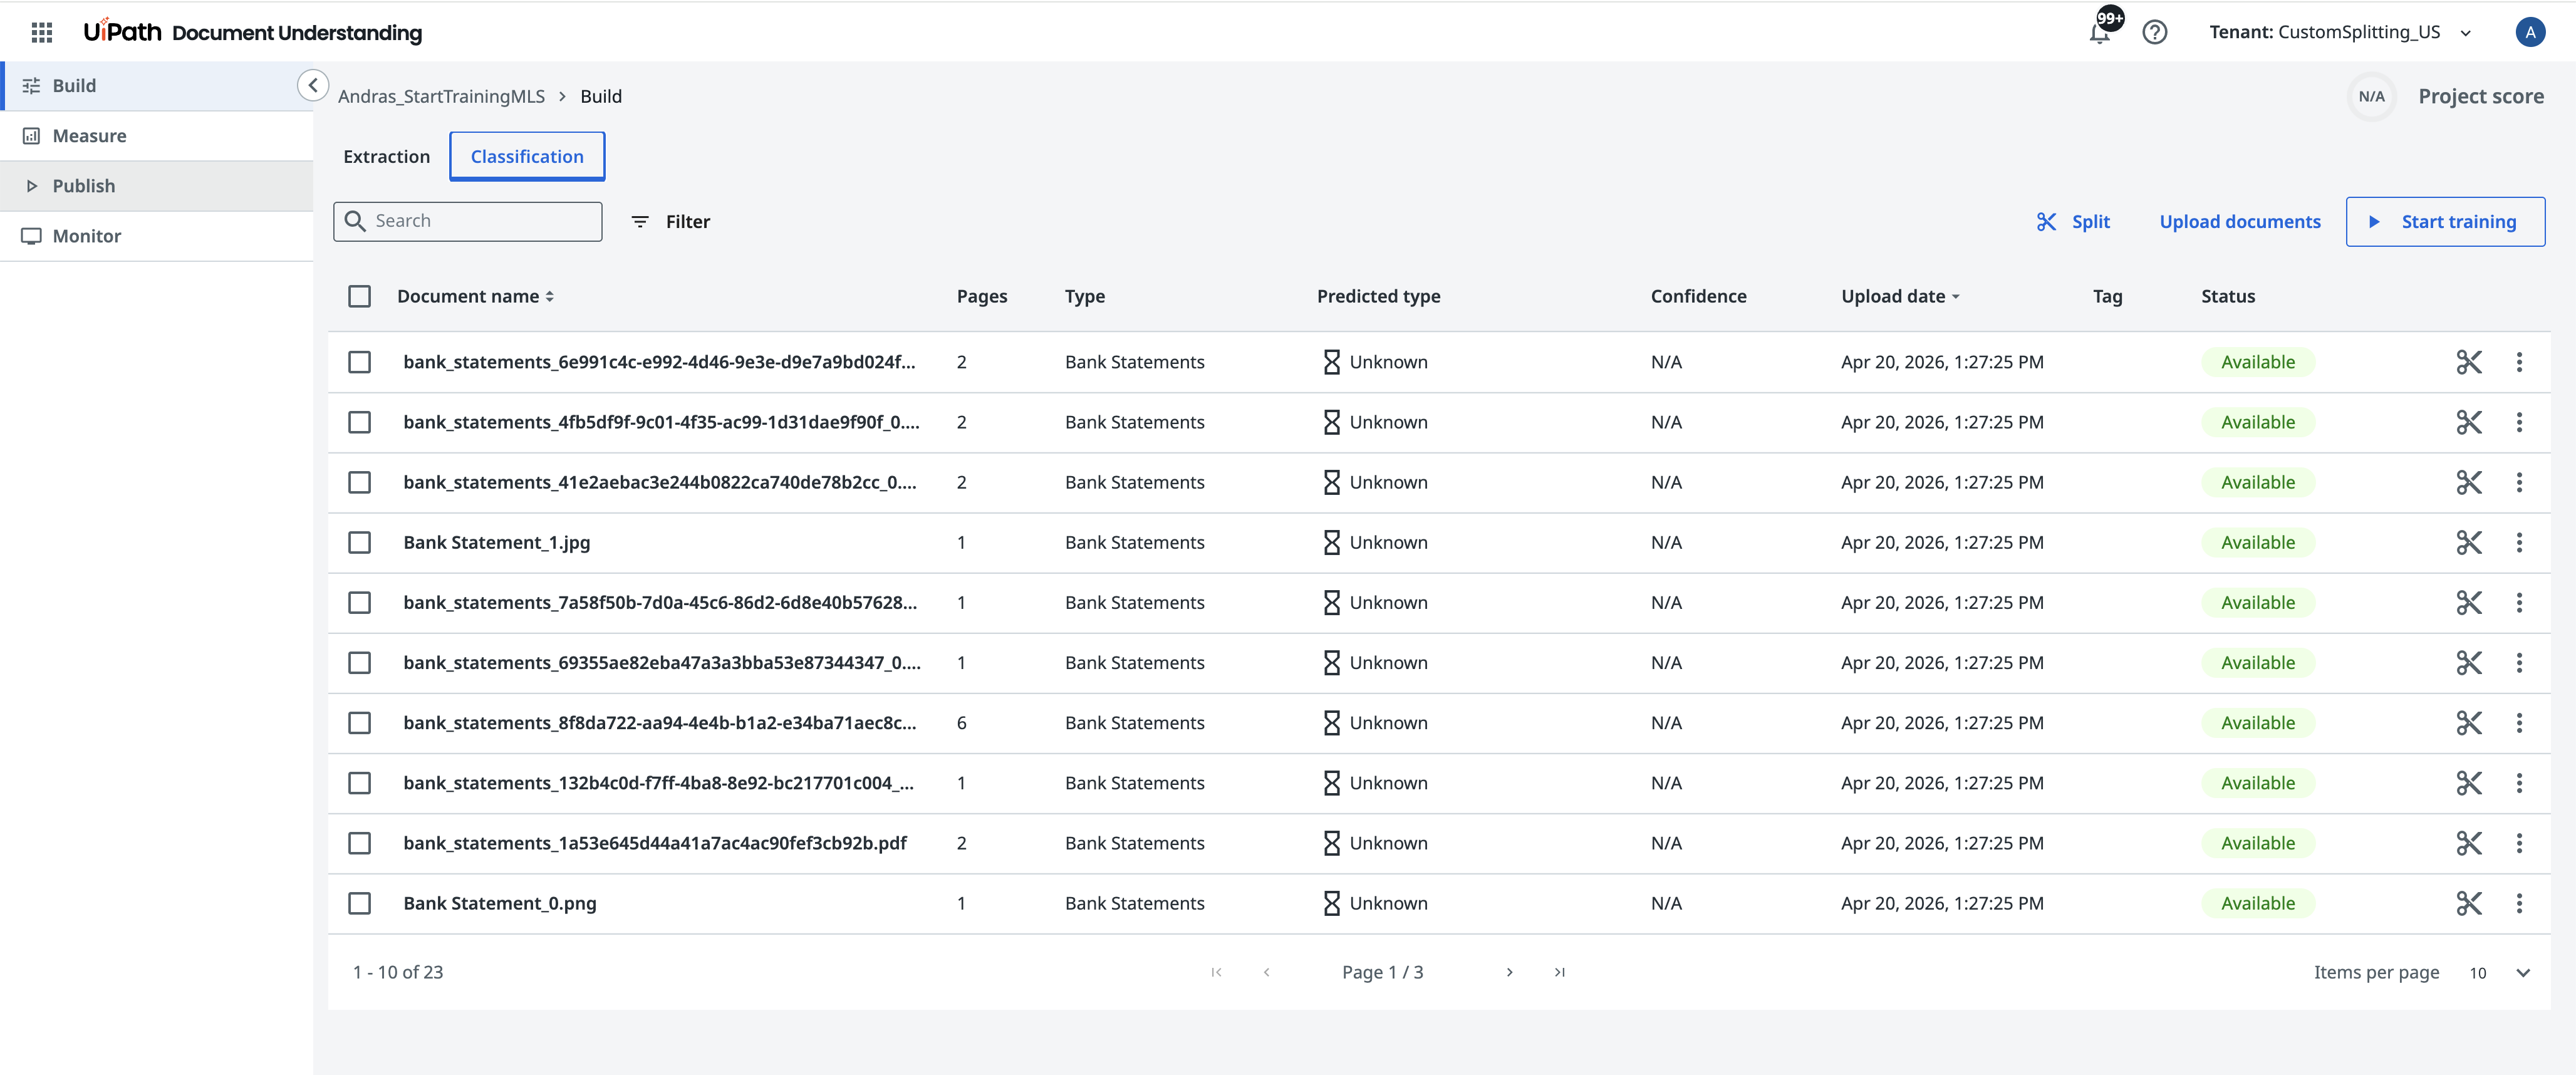Screen dimensions: 2576x1075
Task: Open Andras_StartTrainingMLS breadcrumb link
Action: 441,96
